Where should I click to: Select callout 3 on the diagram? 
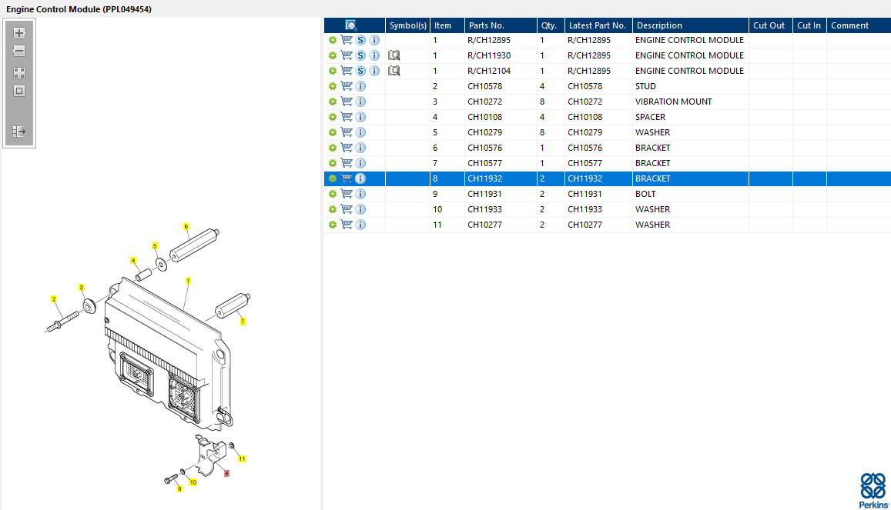(x=82, y=288)
